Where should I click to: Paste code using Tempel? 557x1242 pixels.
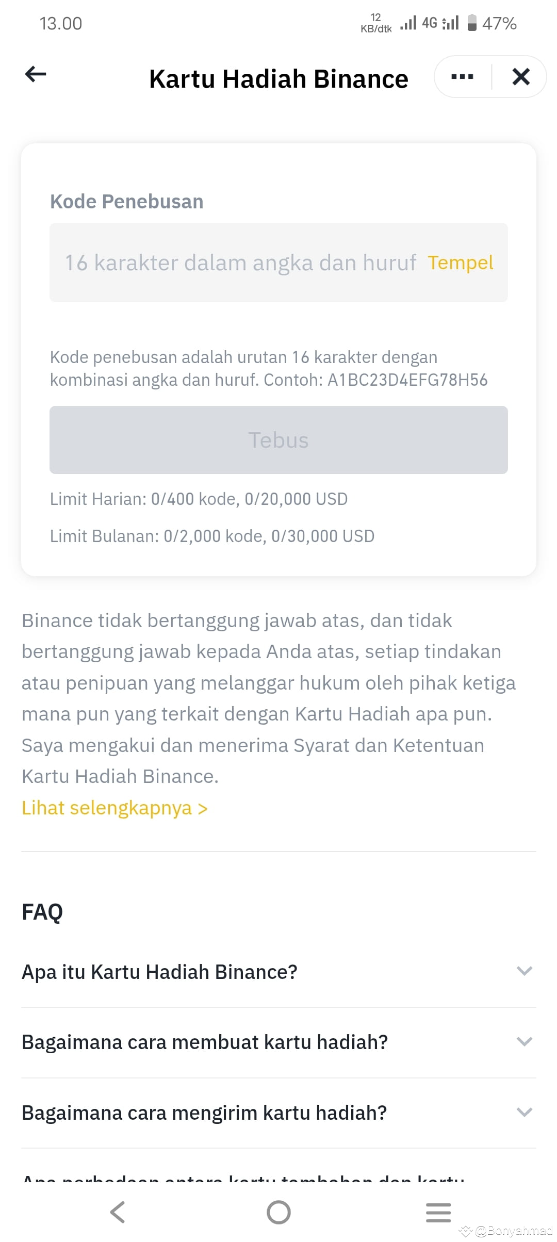point(460,263)
